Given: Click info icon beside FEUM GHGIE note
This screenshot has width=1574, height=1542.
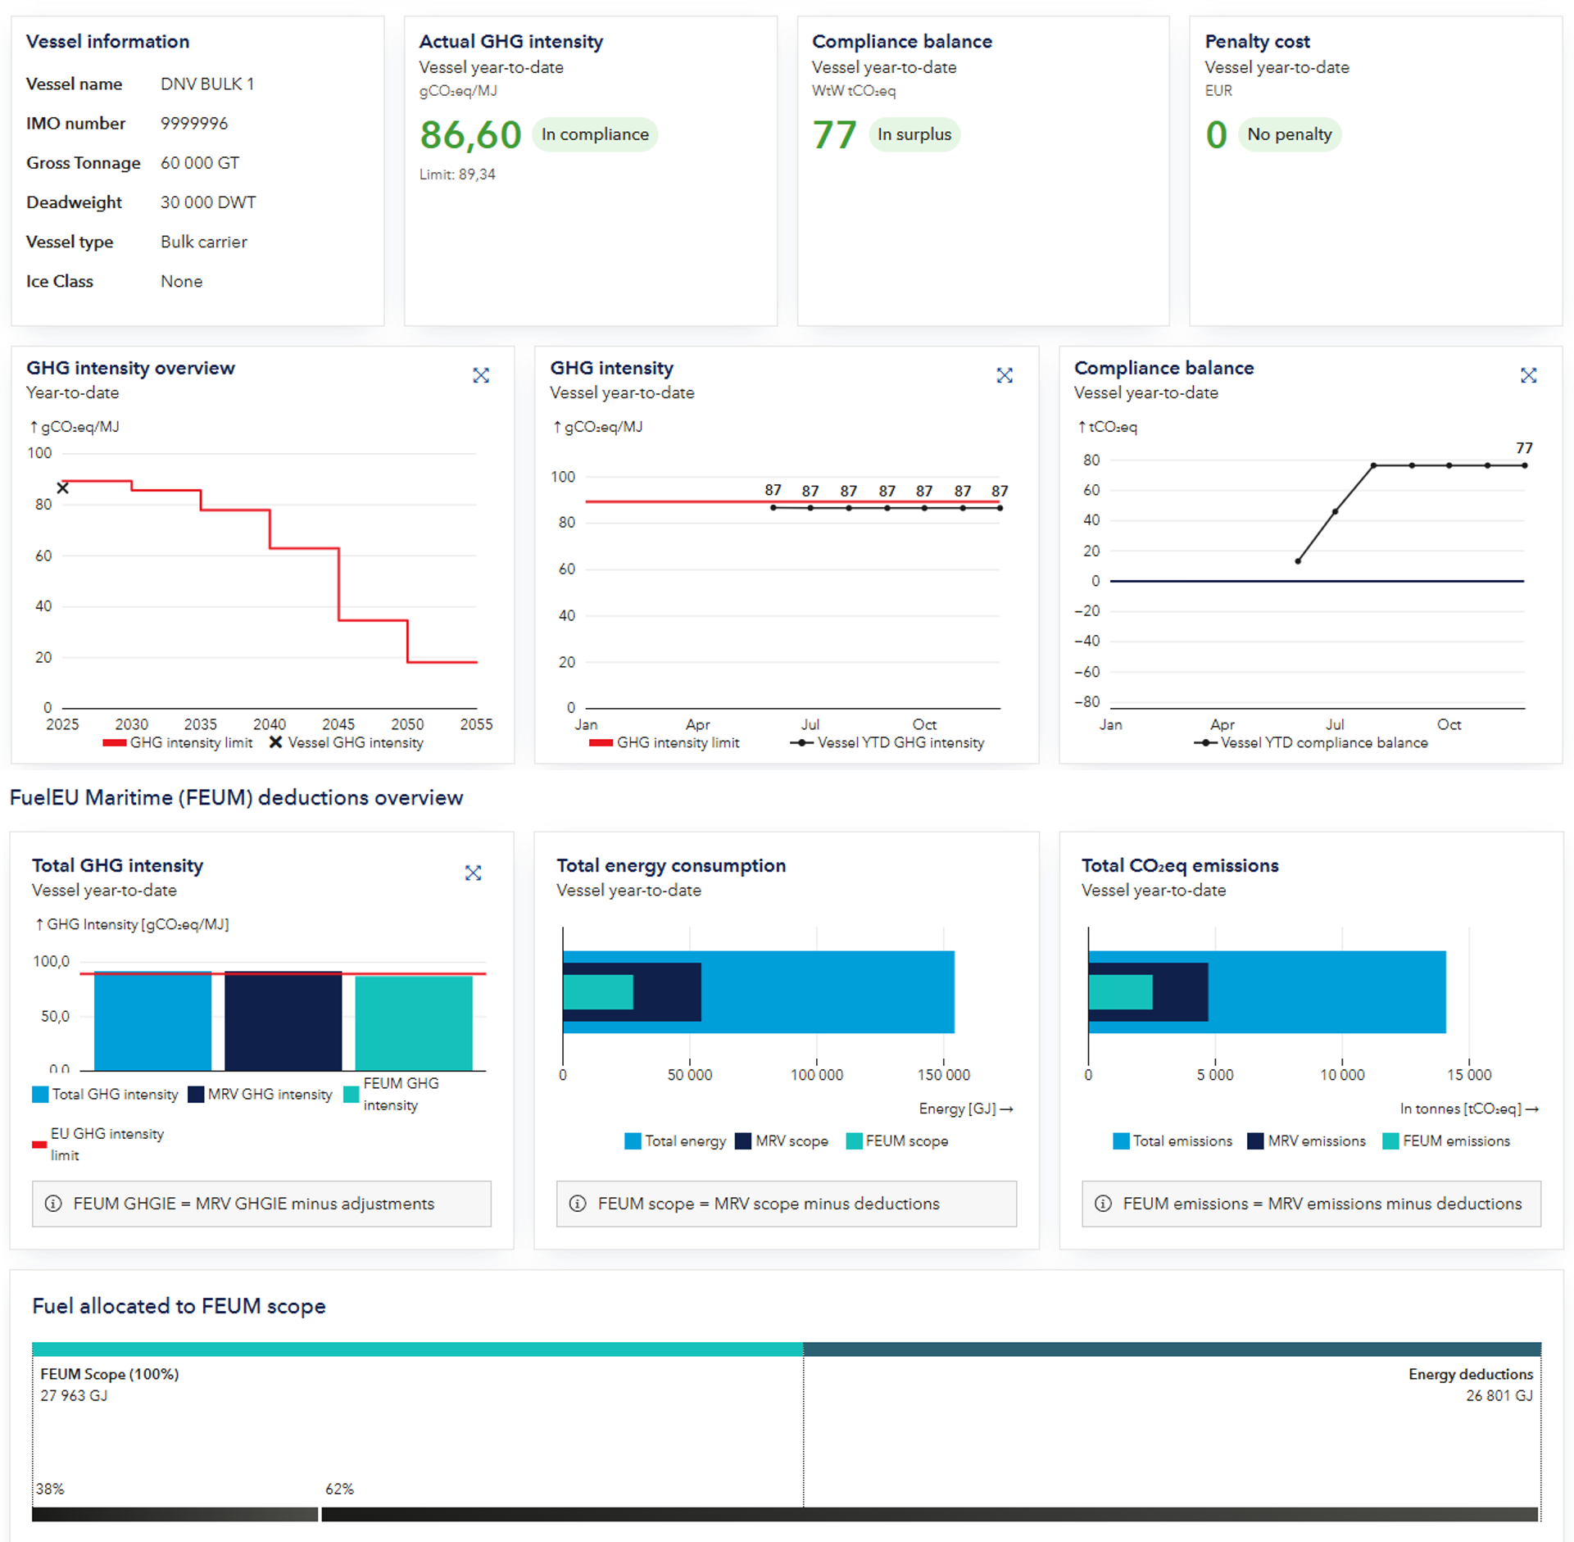Looking at the screenshot, I should 53,1203.
